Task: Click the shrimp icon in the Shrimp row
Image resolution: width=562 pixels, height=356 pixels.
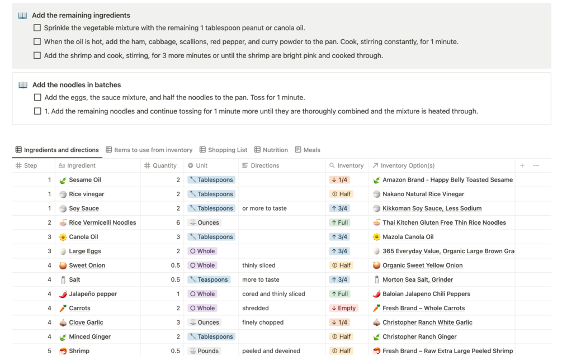Action: [x=63, y=351]
